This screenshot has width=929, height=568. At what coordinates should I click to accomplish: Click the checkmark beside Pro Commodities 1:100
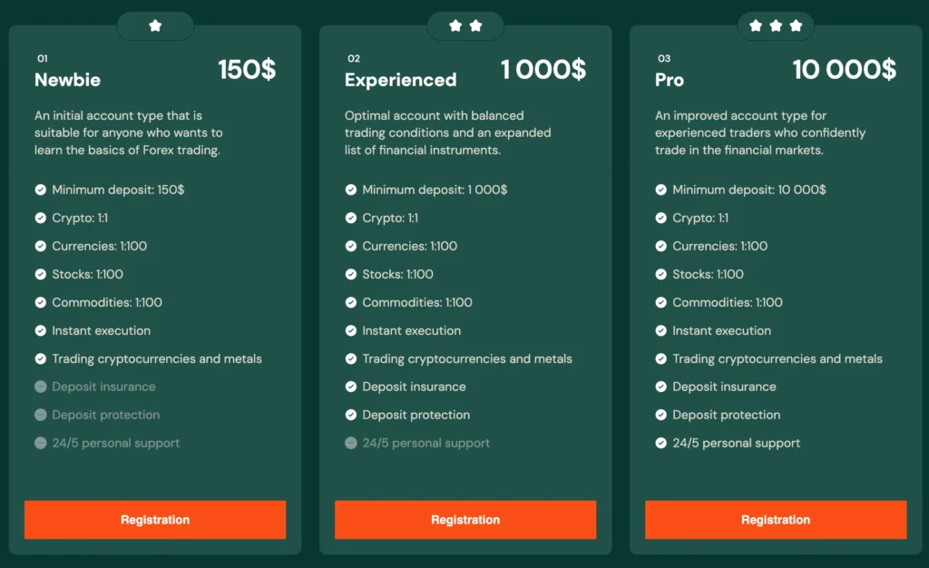click(x=661, y=303)
